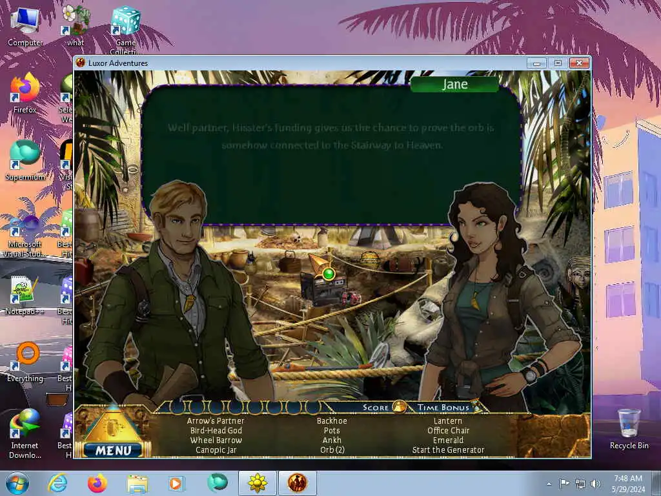Click the Luxor Adventures title bar icon
Image resolution: width=661 pixels, height=496 pixels.
point(81,63)
